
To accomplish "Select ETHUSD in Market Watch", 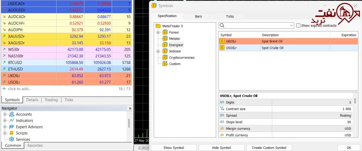I will tap(66, 69).
